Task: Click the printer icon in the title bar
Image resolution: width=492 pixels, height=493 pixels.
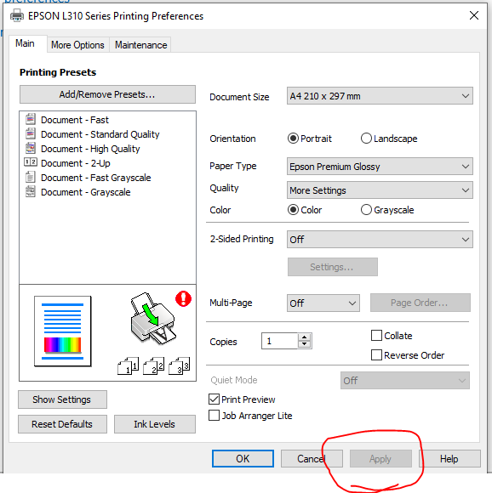Action: pos(17,15)
